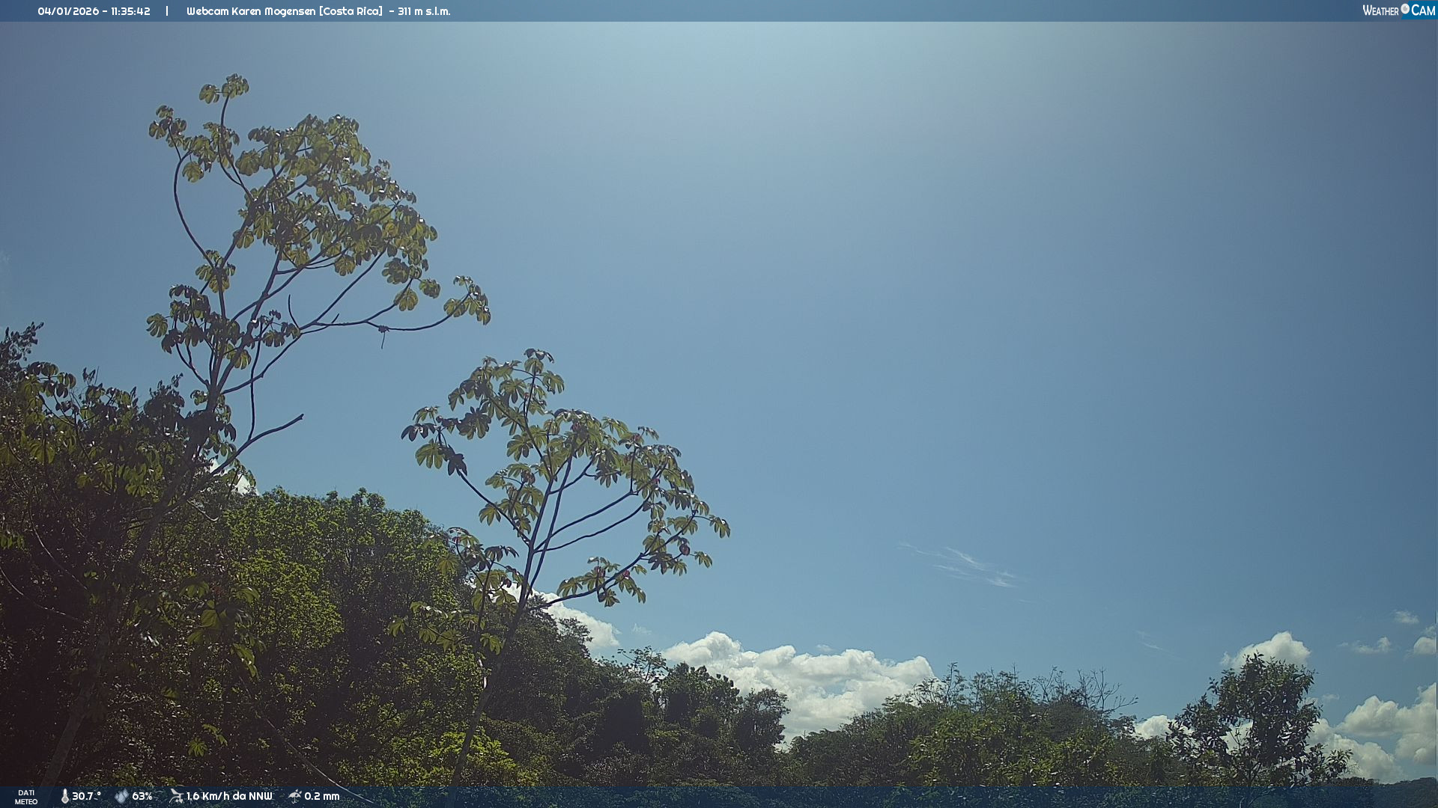The height and width of the screenshot is (808, 1438).
Task: Open the DATI METEO label
Action: [26, 797]
